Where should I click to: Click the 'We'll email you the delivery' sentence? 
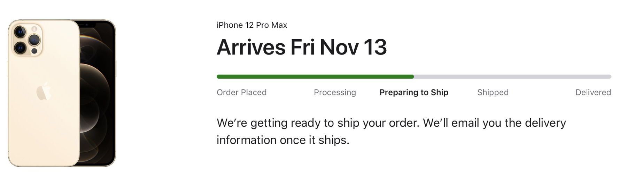[x=495, y=123]
